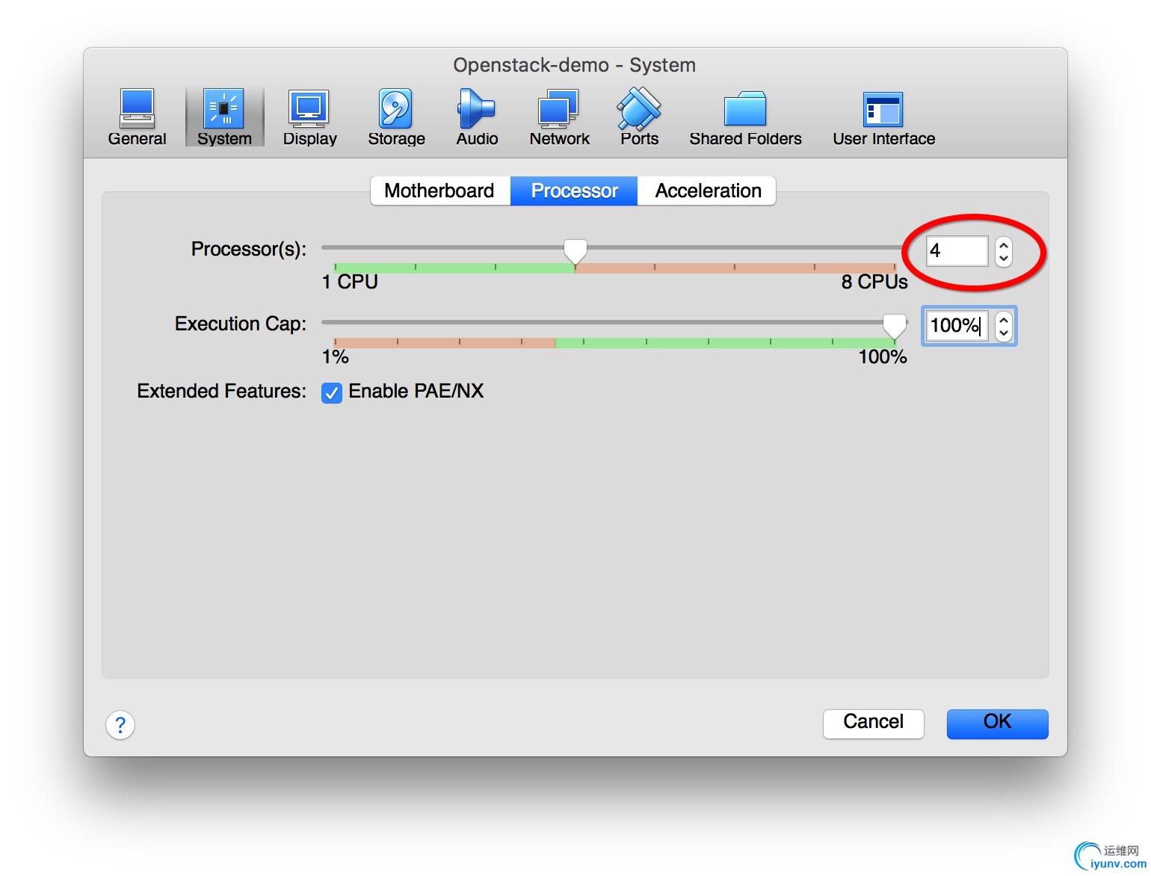Increase execution cap with stepper up arrow

tap(1004, 319)
